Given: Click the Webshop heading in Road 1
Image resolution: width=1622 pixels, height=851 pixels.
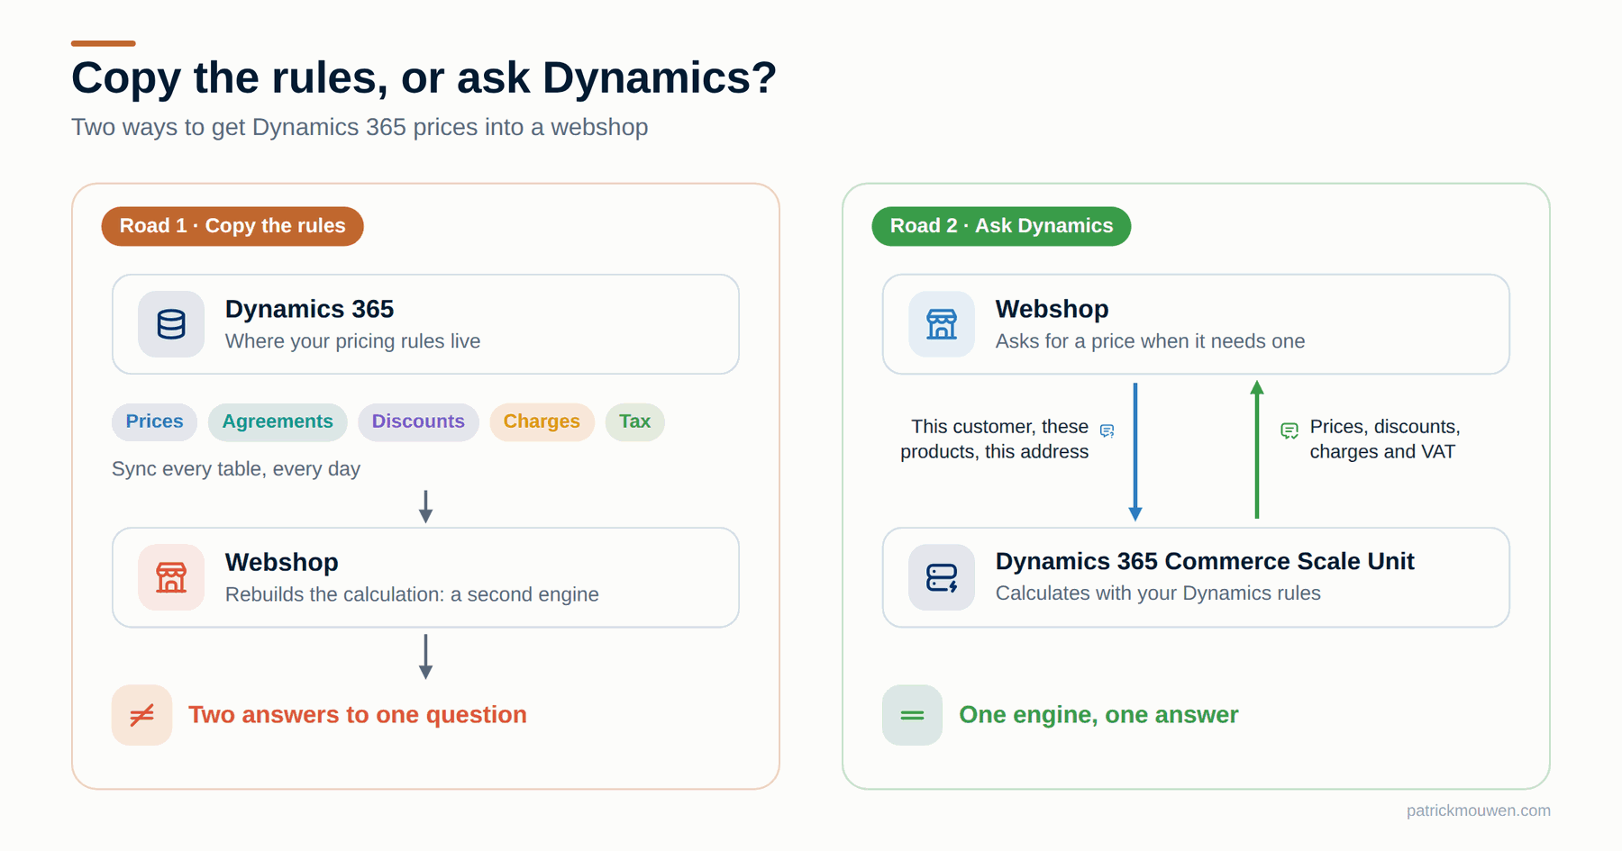Looking at the screenshot, I should coord(281,562).
